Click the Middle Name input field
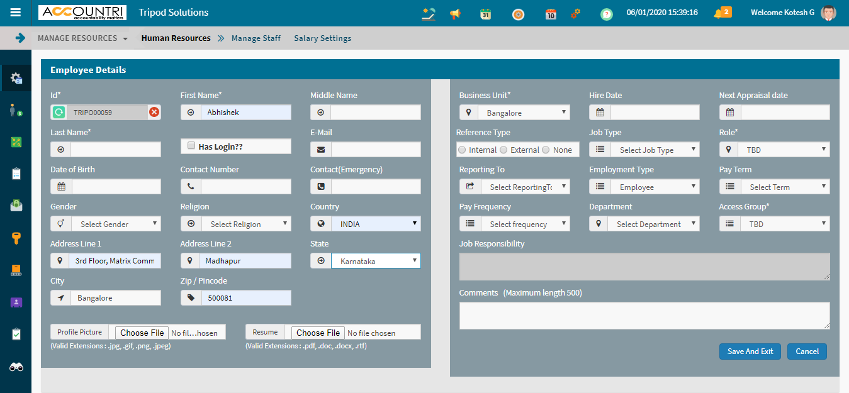This screenshot has height=393, width=849. tap(376, 113)
